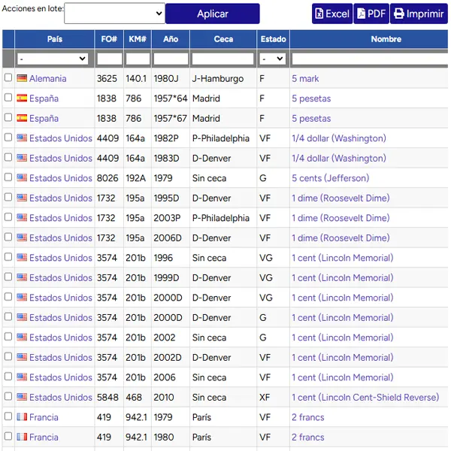Open the Alemania country link
Screen dimensions: 451x451
click(x=48, y=78)
